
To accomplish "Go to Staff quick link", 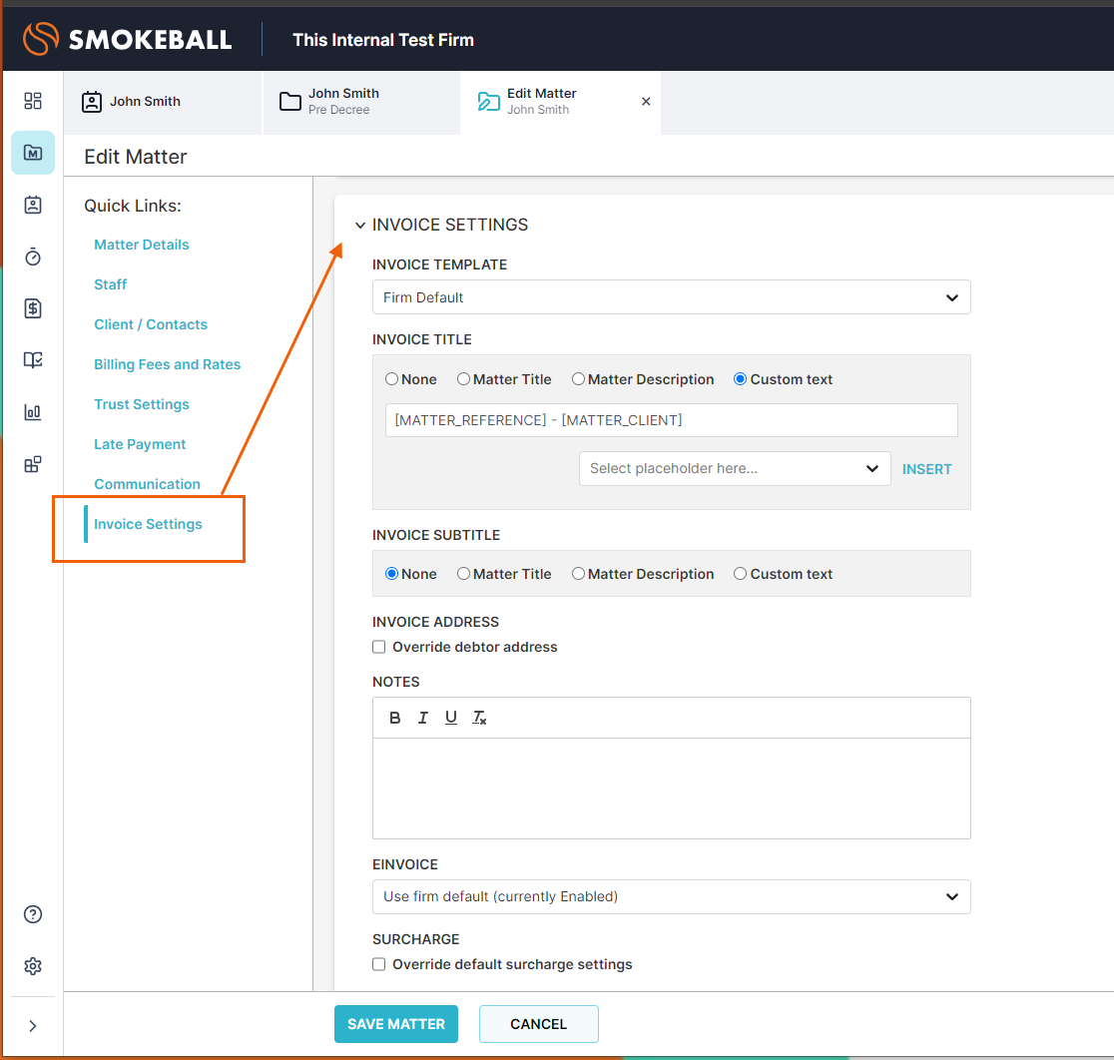I will click(x=110, y=284).
